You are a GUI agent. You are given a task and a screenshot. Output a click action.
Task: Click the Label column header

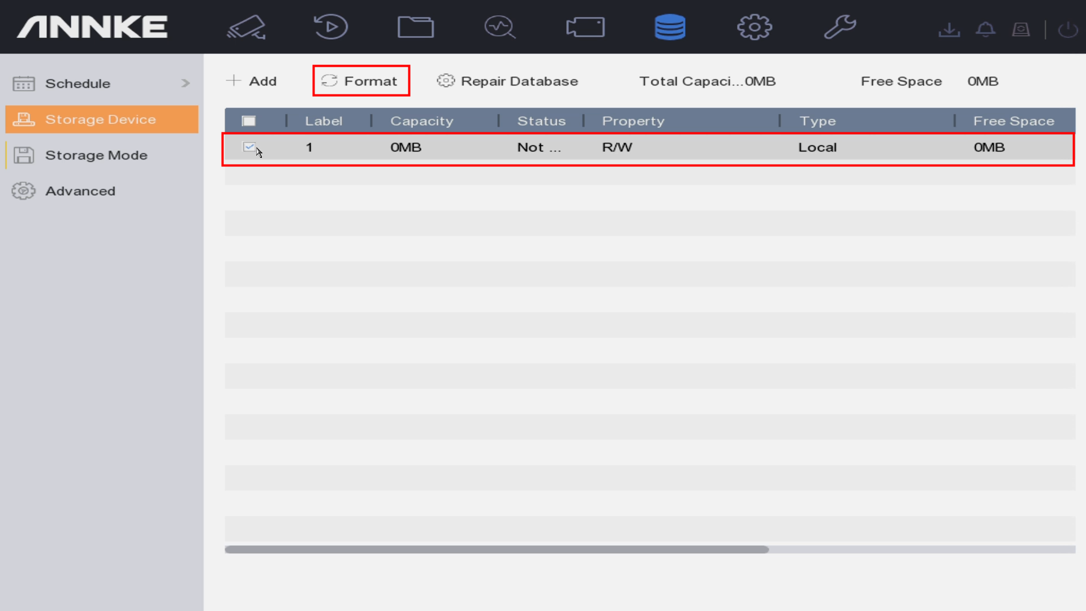(324, 121)
